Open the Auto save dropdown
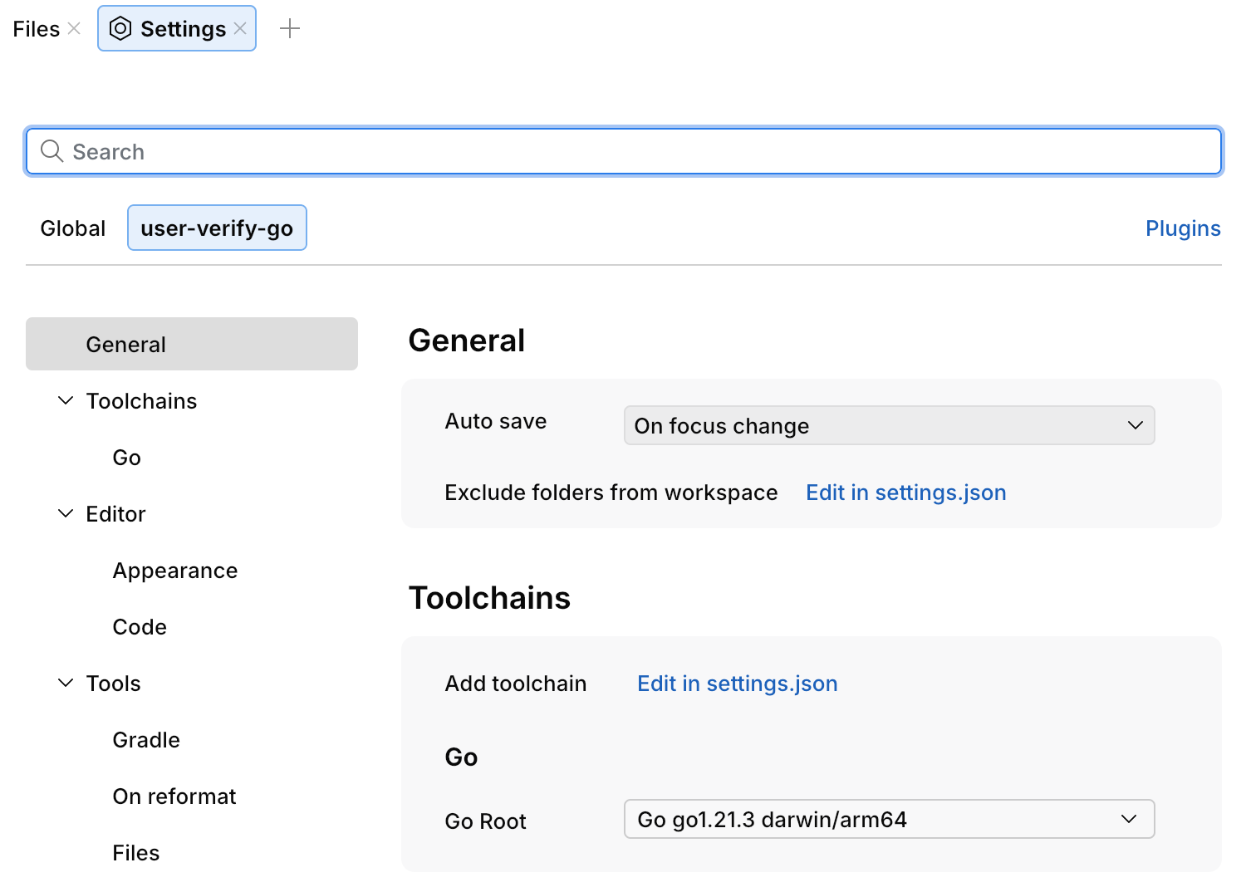The image size is (1246, 887). pyautogui.click(x=888, y=425)
